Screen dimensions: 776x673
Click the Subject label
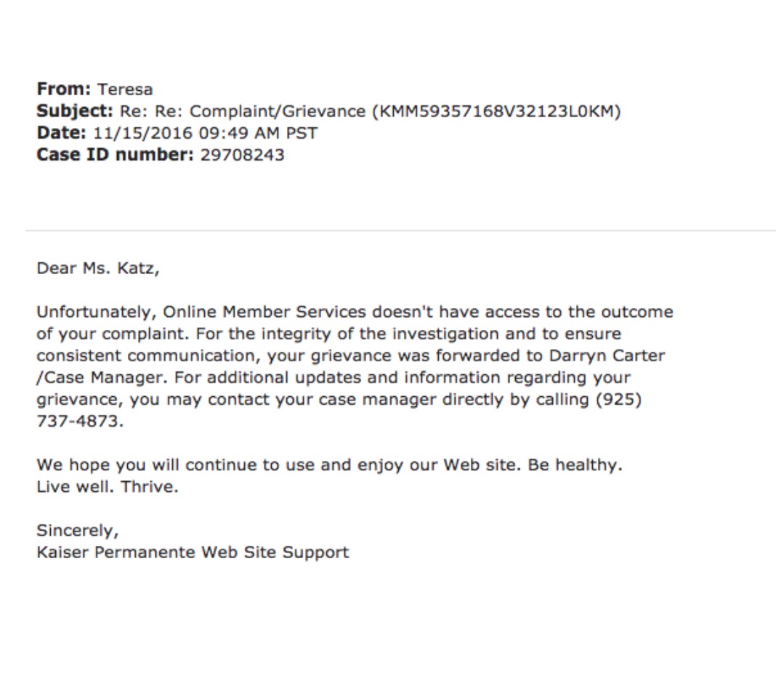coord(75,112)
